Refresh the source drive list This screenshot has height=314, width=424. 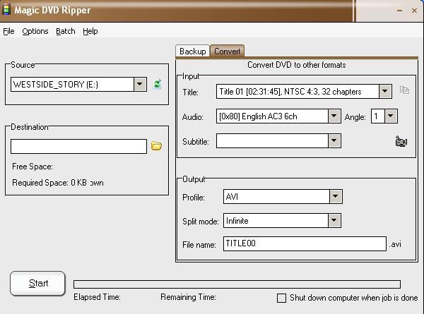point(157,84)
